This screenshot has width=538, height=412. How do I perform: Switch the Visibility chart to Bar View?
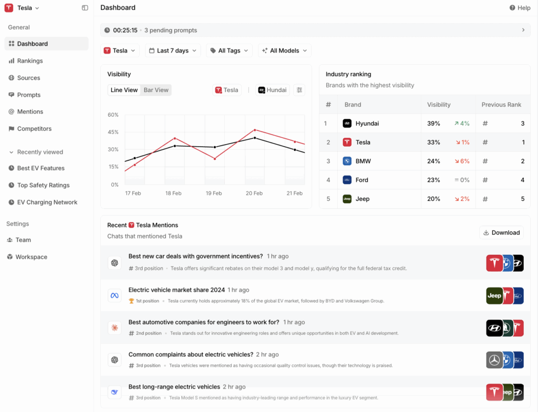tap(156, 90)
